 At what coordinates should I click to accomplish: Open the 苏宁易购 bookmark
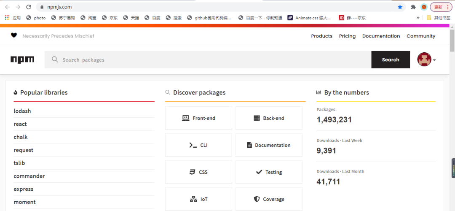click(x=63, y=18)
